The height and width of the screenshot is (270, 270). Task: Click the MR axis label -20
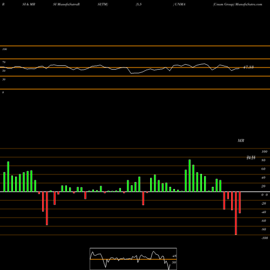point(264,204)
